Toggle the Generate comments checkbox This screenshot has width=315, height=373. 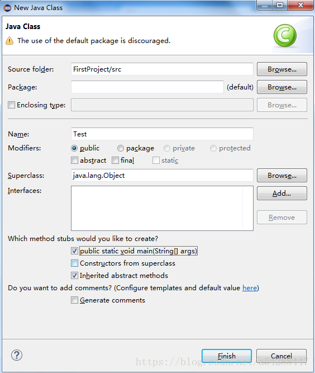tap(74, 300)
